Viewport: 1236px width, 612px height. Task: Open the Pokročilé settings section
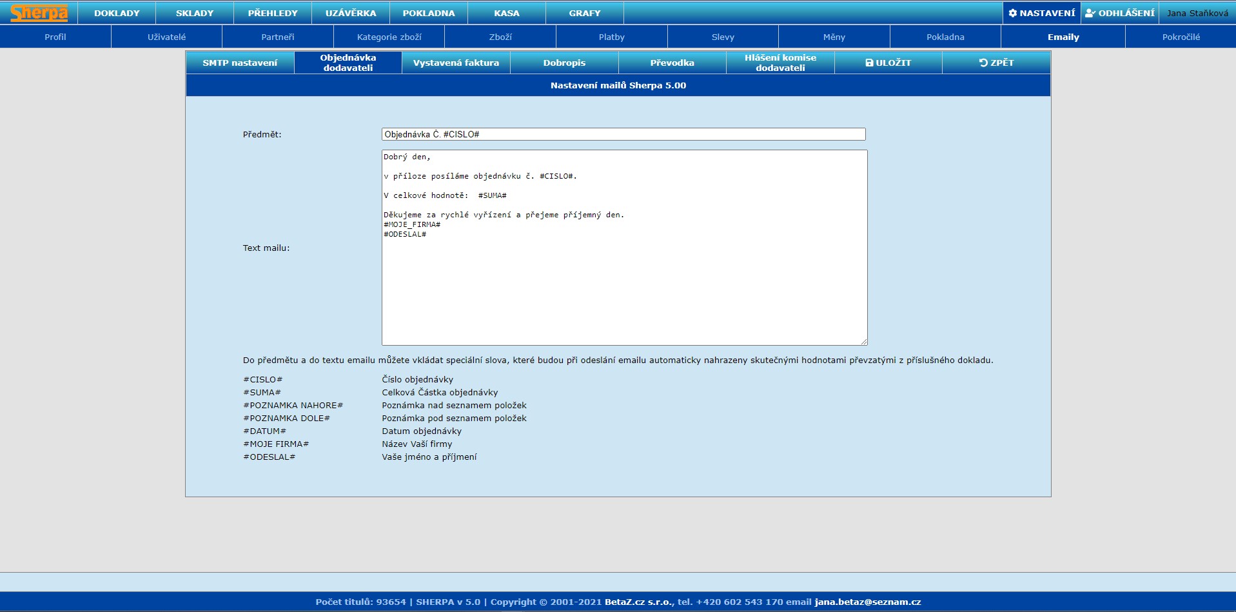[x=1181, y=37]
